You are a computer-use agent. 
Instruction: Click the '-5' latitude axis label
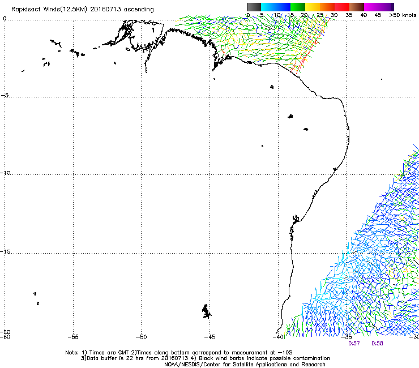(x=5, y=96)
